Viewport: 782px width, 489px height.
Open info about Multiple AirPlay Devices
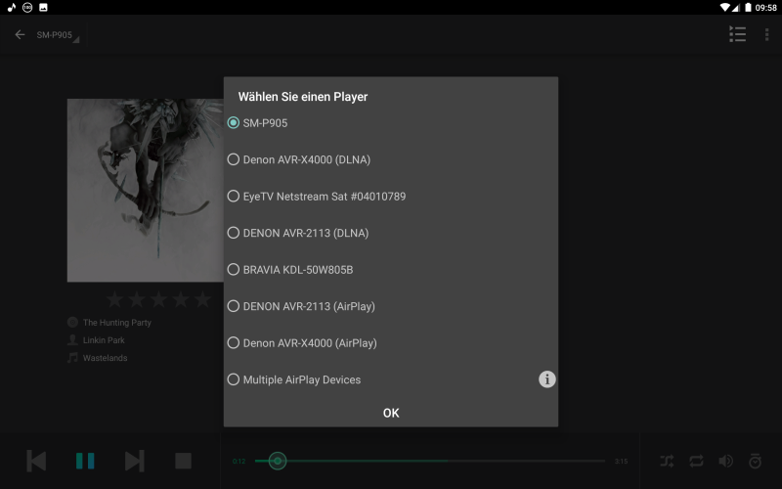547,379
